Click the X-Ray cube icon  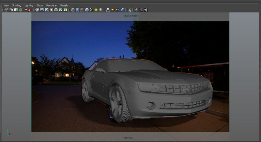click(137, 10)
